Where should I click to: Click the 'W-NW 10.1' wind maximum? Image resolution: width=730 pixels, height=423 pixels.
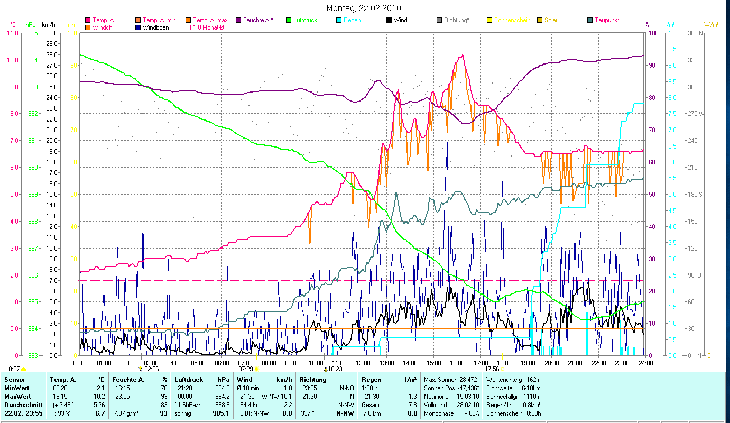[x=277, y=396]
